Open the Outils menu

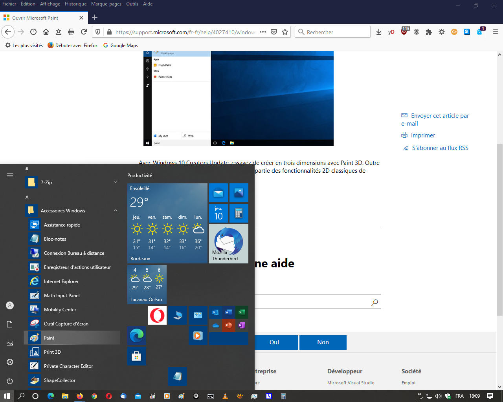pyautogui.click(x=132, y=4)
